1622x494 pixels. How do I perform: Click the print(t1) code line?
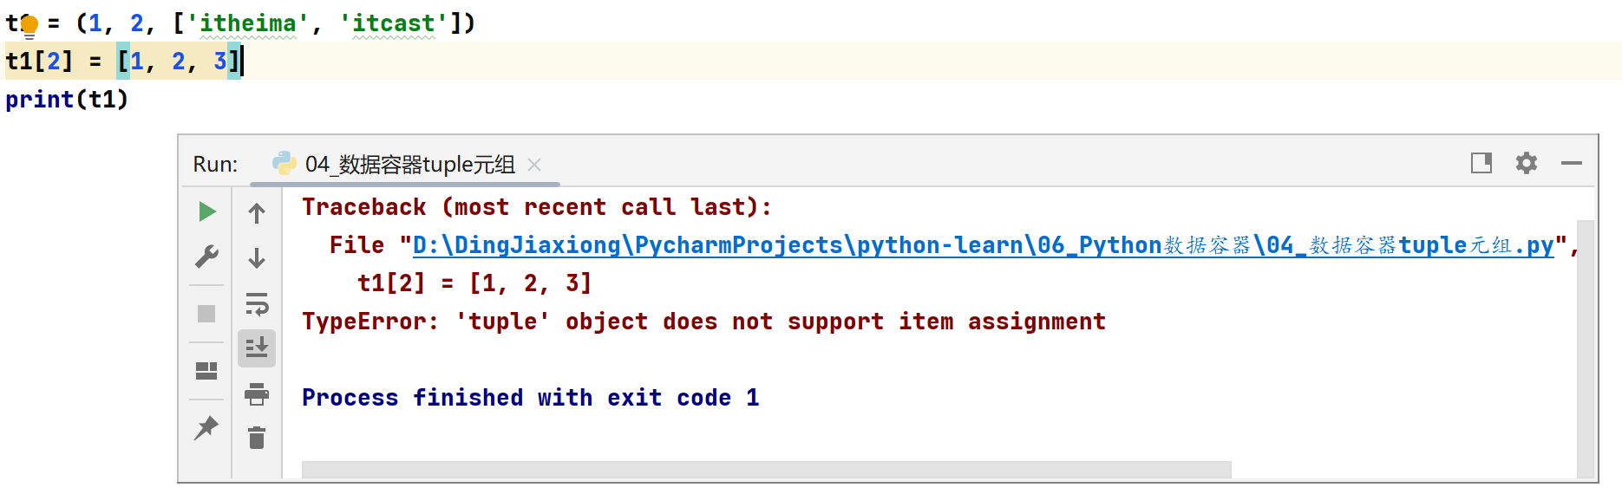click(67, 100)
